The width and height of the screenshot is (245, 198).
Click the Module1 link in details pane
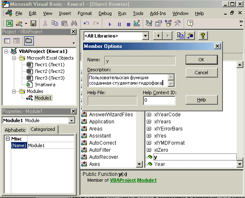(x=147, y=180)
